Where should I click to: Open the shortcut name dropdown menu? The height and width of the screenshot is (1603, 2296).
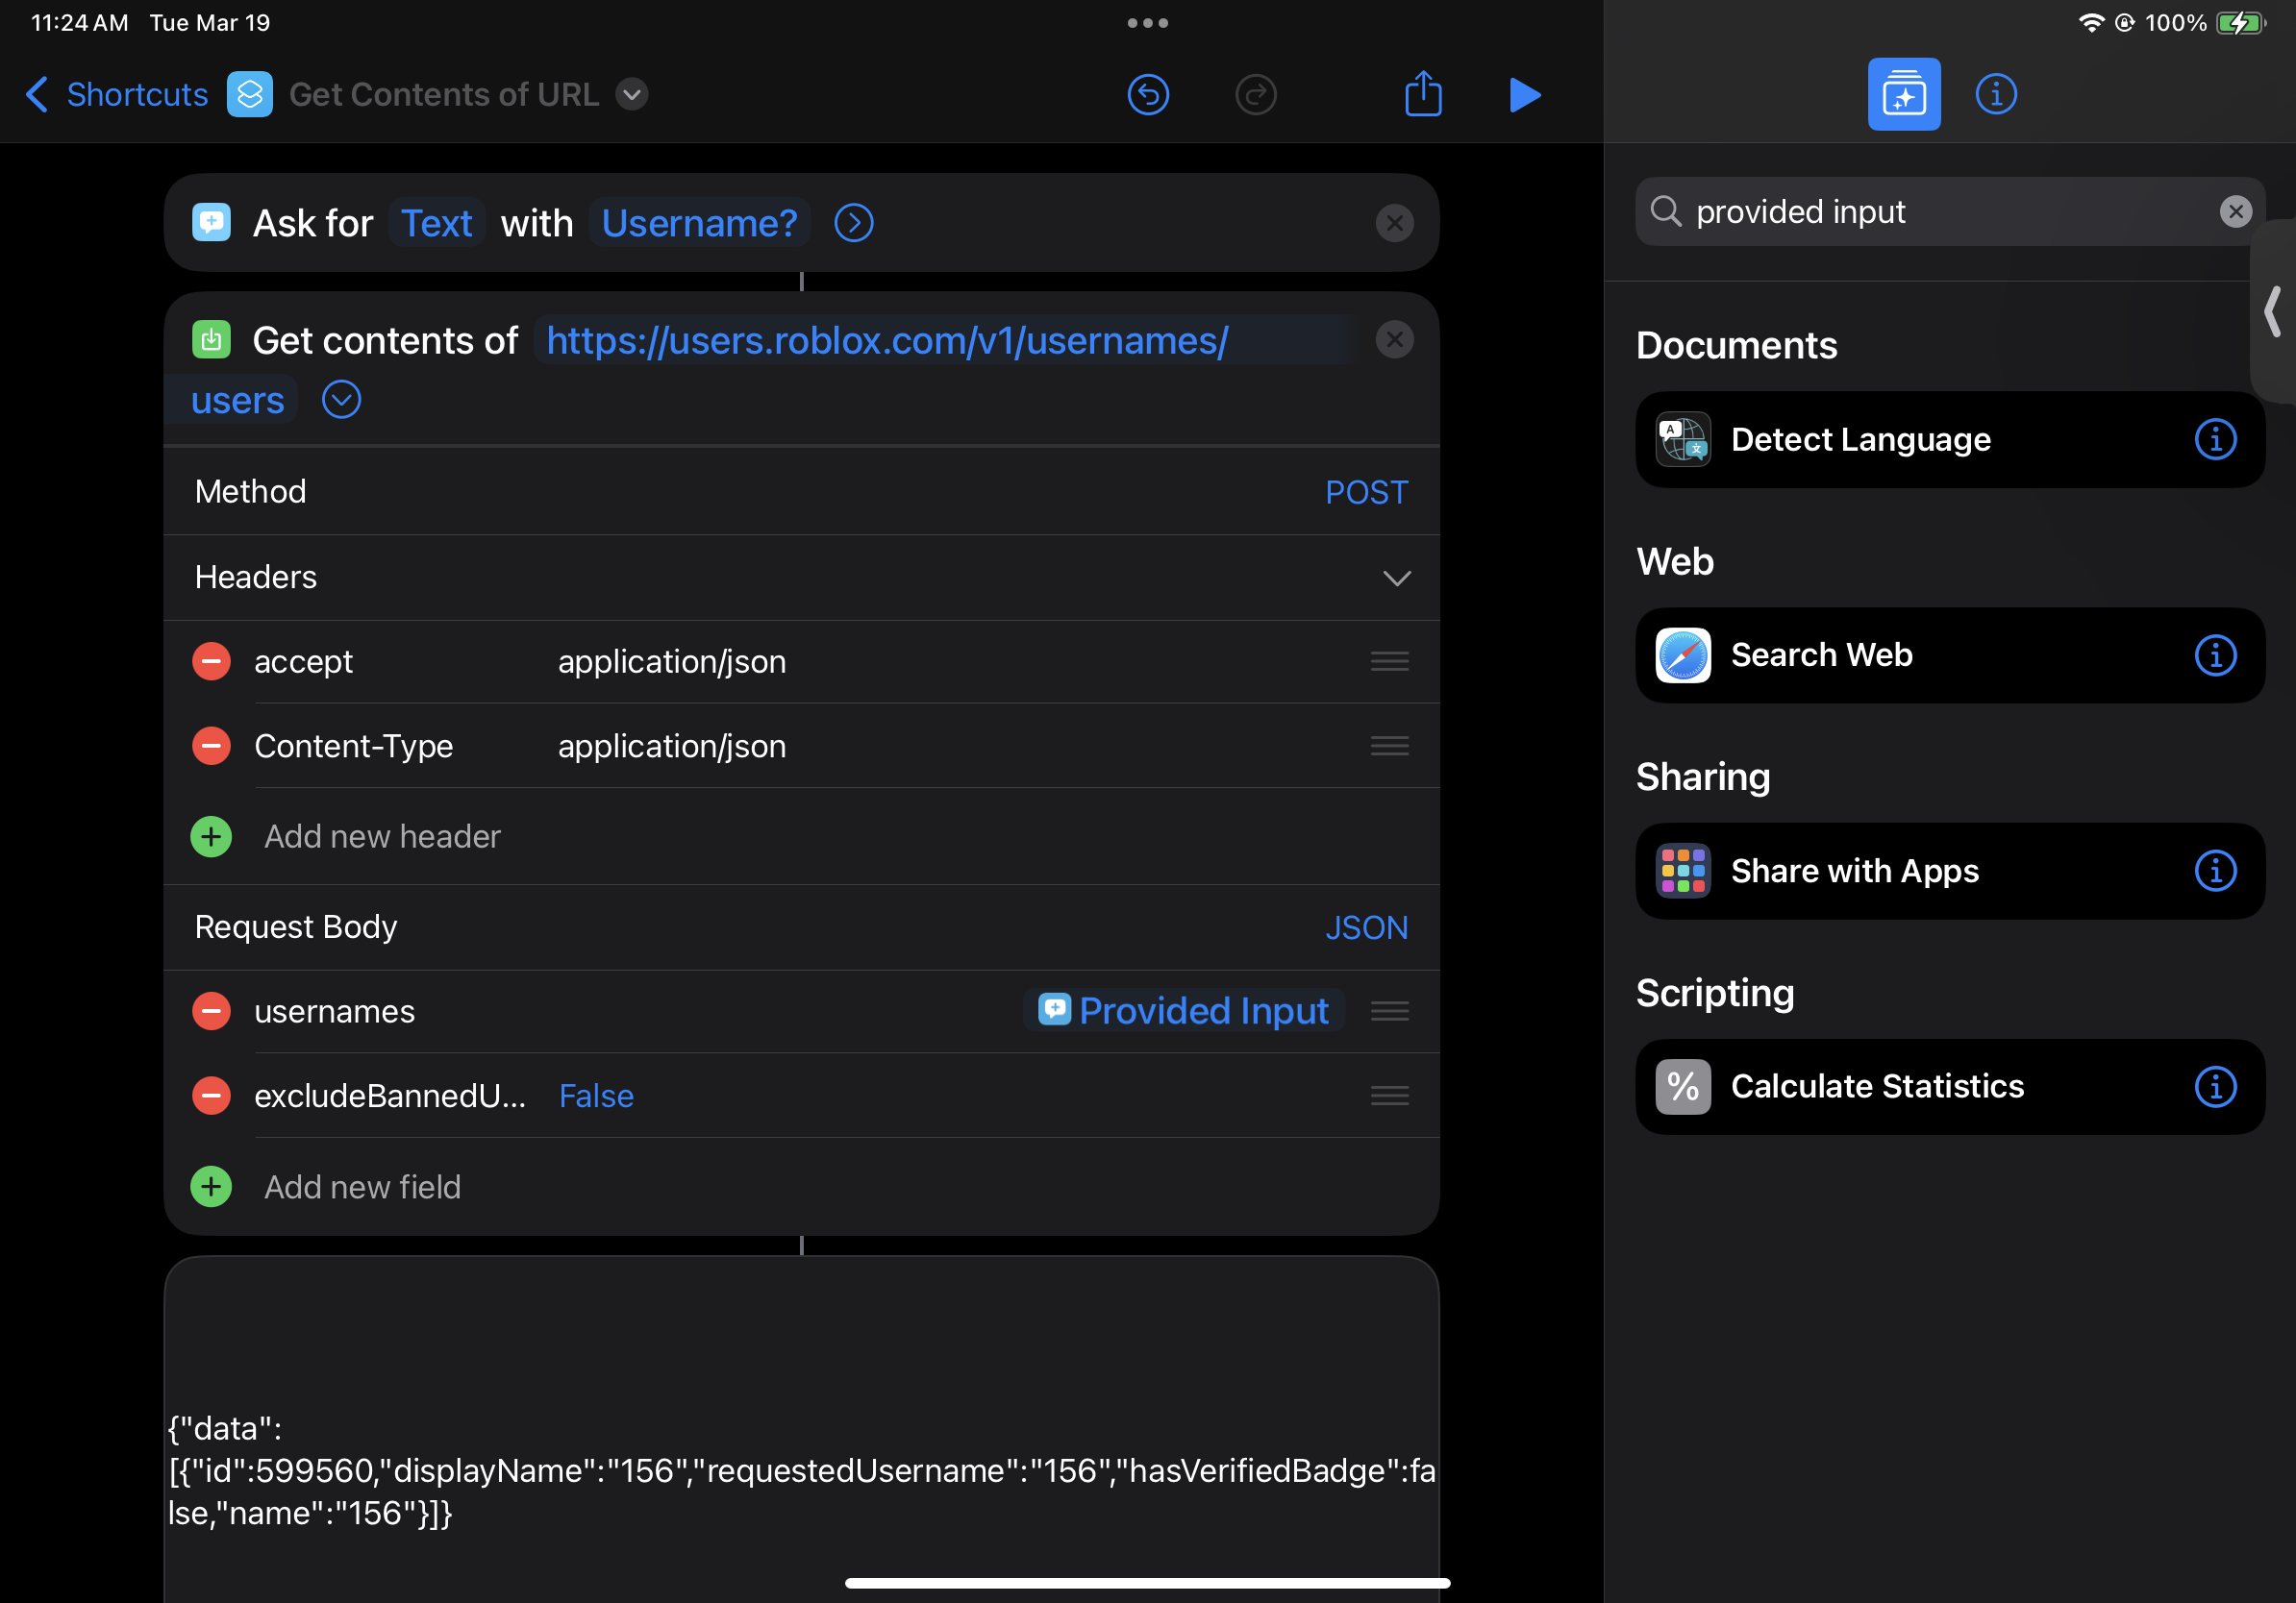pos(631,94)
